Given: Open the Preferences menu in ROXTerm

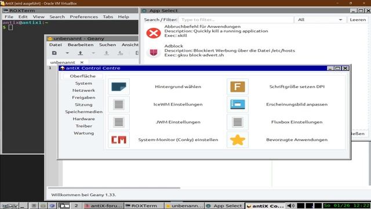Looking at the screenshot, I should click(x=83, y=17).
